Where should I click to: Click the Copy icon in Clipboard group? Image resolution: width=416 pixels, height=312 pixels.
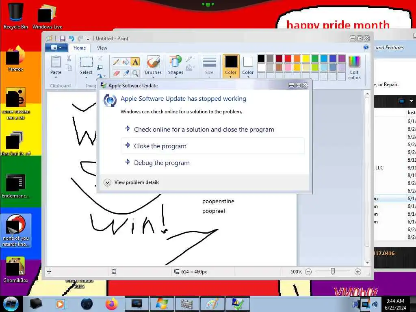tap(69, 67)
